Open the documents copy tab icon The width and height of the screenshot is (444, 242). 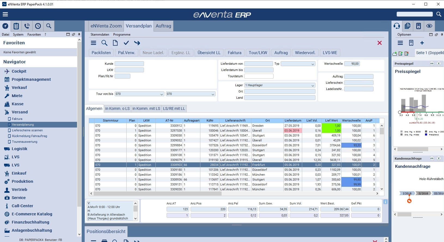[x=408, y=26]
